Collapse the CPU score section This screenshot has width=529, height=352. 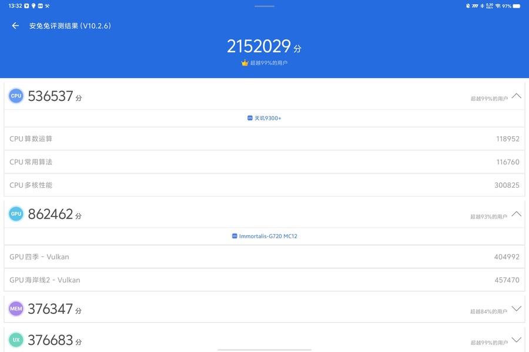click(x=516, y=96)
